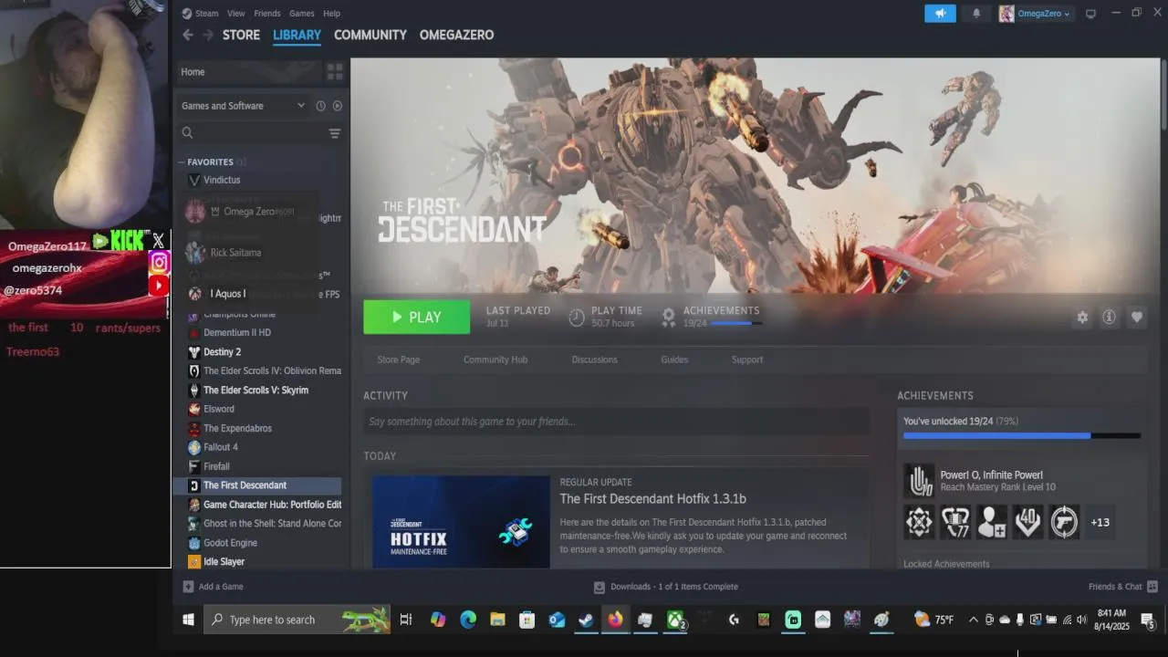Click the Add a Game plus icon
1168x657 pixels.
pyautogui.click(x=188, y=587)
